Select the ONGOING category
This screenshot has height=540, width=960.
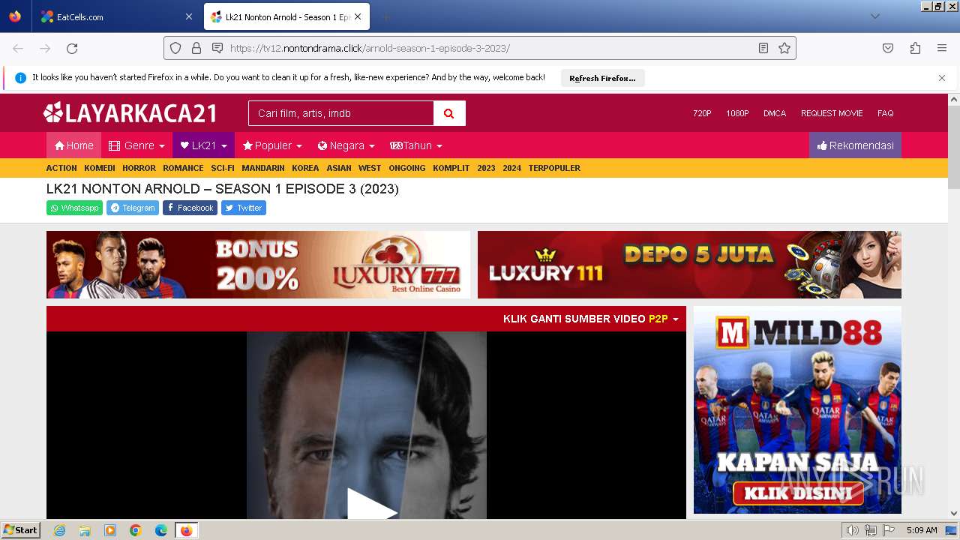coord(407,168)
